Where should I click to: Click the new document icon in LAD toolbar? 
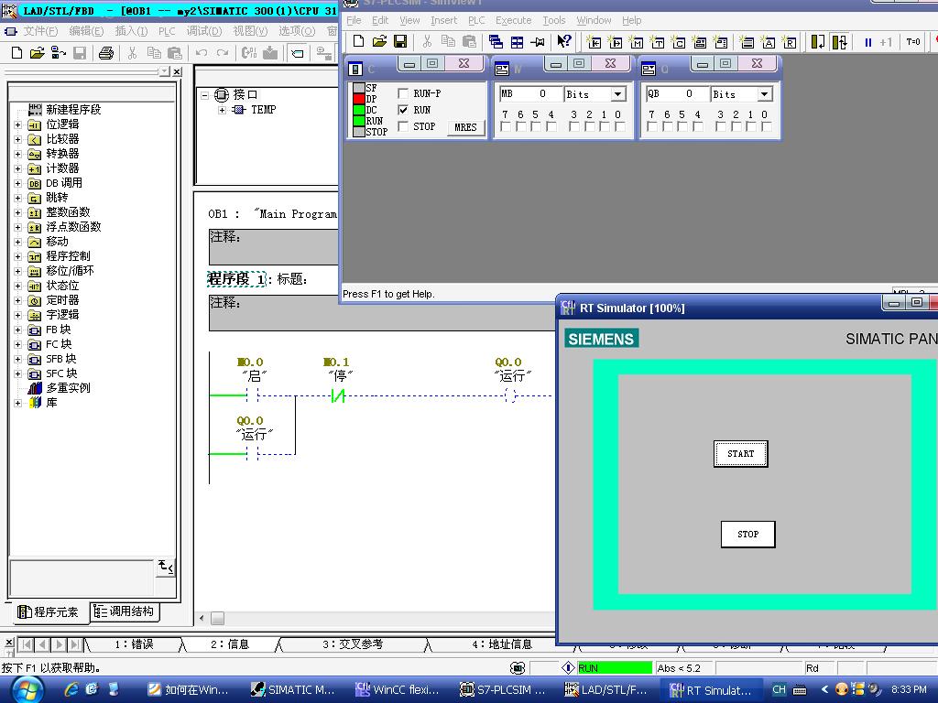16,53
